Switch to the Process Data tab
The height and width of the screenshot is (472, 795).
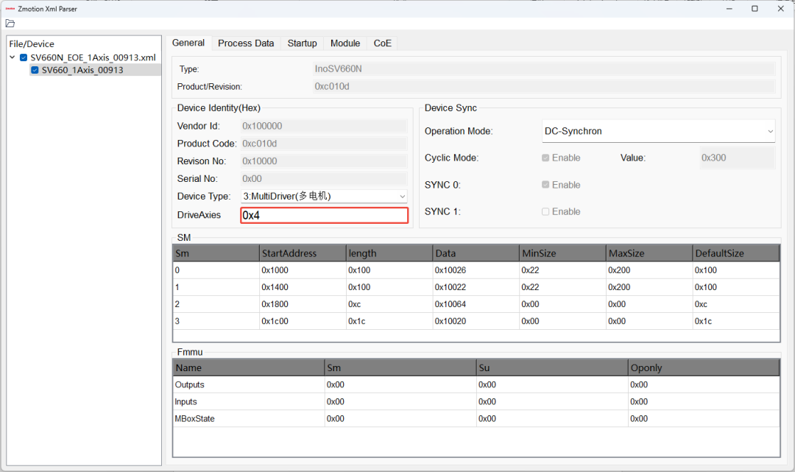click(246, 43)
